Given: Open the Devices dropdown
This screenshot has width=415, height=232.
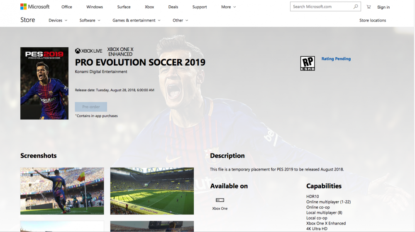Looking at the screenshot, I should (x=58, y=20).
